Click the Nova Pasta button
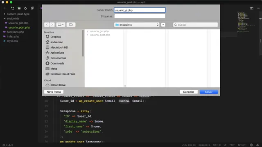262x147 pixels. click(x=54, y=92)
